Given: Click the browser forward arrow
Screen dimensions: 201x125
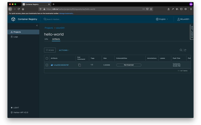Looking at the screenshot, I should coord(15,9).
